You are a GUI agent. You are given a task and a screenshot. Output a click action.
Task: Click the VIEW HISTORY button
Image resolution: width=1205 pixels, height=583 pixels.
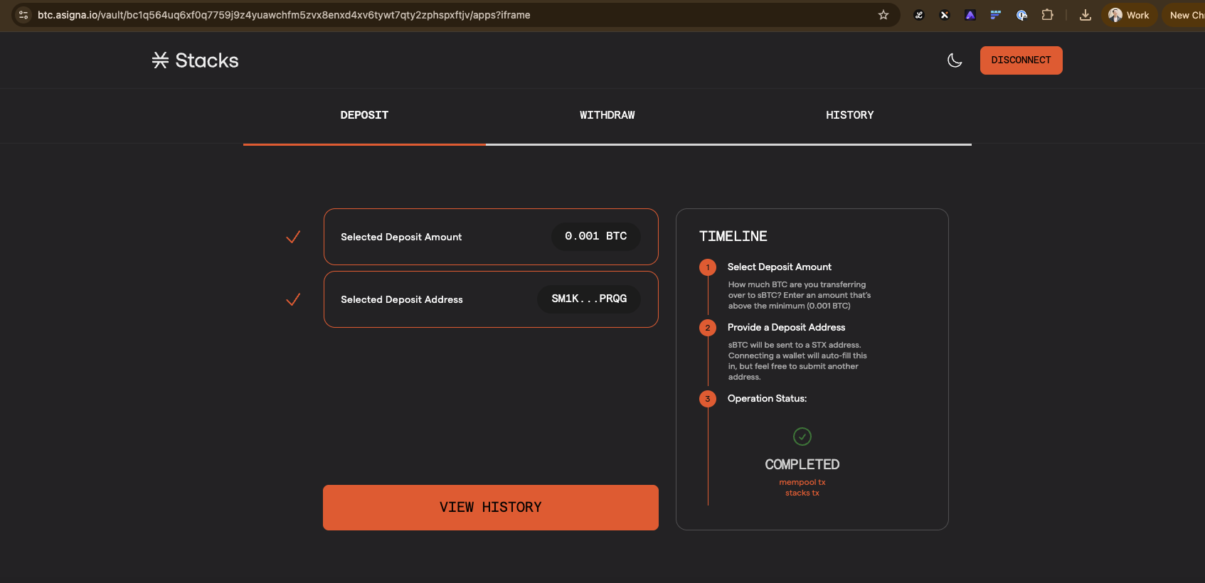(x=490, y=507)
